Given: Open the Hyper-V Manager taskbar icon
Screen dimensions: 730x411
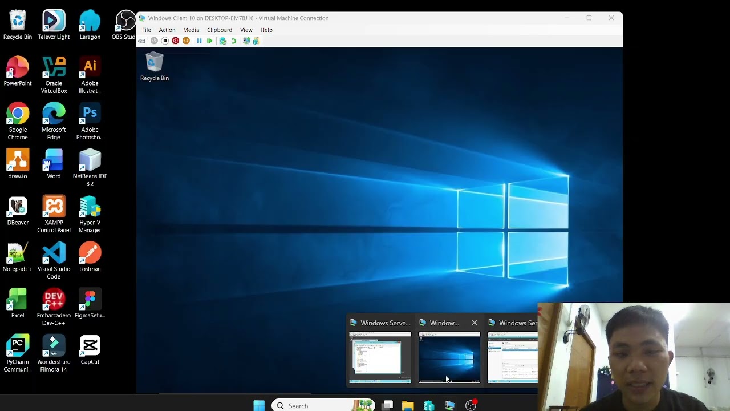Looking at the screenshot, I should [429, 405].
